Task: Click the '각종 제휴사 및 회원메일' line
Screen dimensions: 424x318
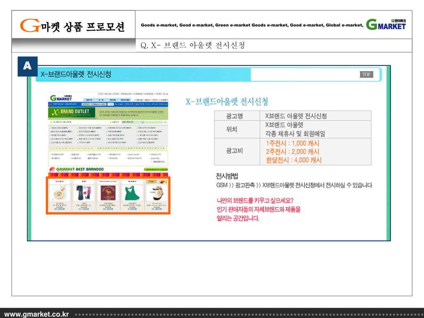Action: point(295,134)
